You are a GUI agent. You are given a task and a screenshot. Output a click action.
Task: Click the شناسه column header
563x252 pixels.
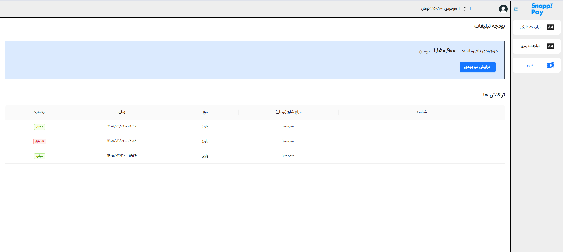(422, 112)
